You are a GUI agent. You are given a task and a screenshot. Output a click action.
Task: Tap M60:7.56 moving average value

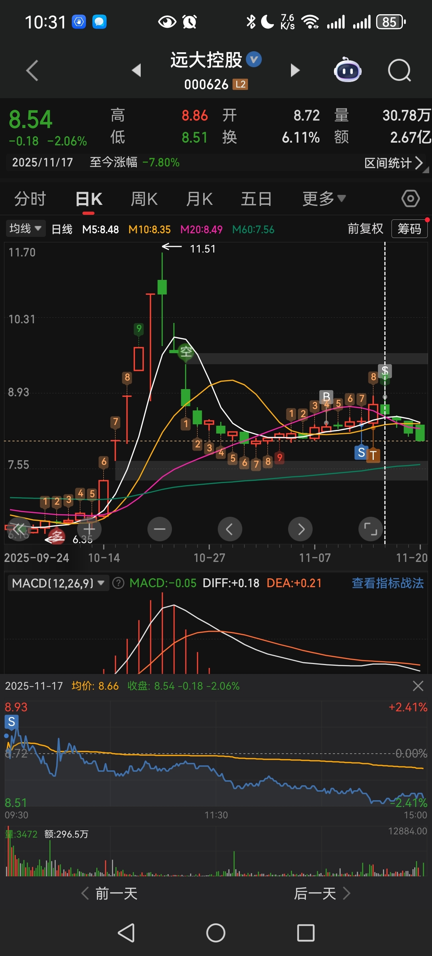253,229
